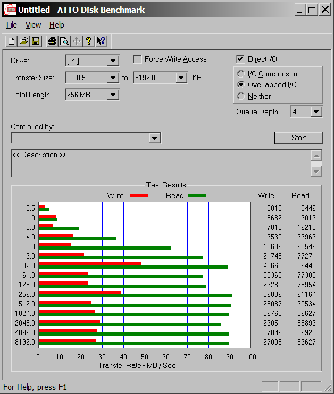Expand the Total Length dropdown
The height and width of the screenshot is (394, 334).
point(113,95)
